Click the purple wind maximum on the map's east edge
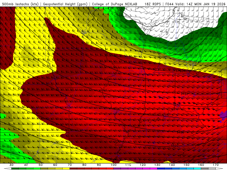Image resolution: width=227 pixels, height=170 pixels. pos(223,116)
